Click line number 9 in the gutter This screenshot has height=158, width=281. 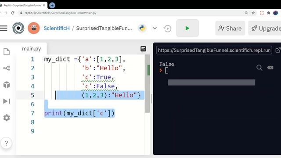tap(32, 131)
